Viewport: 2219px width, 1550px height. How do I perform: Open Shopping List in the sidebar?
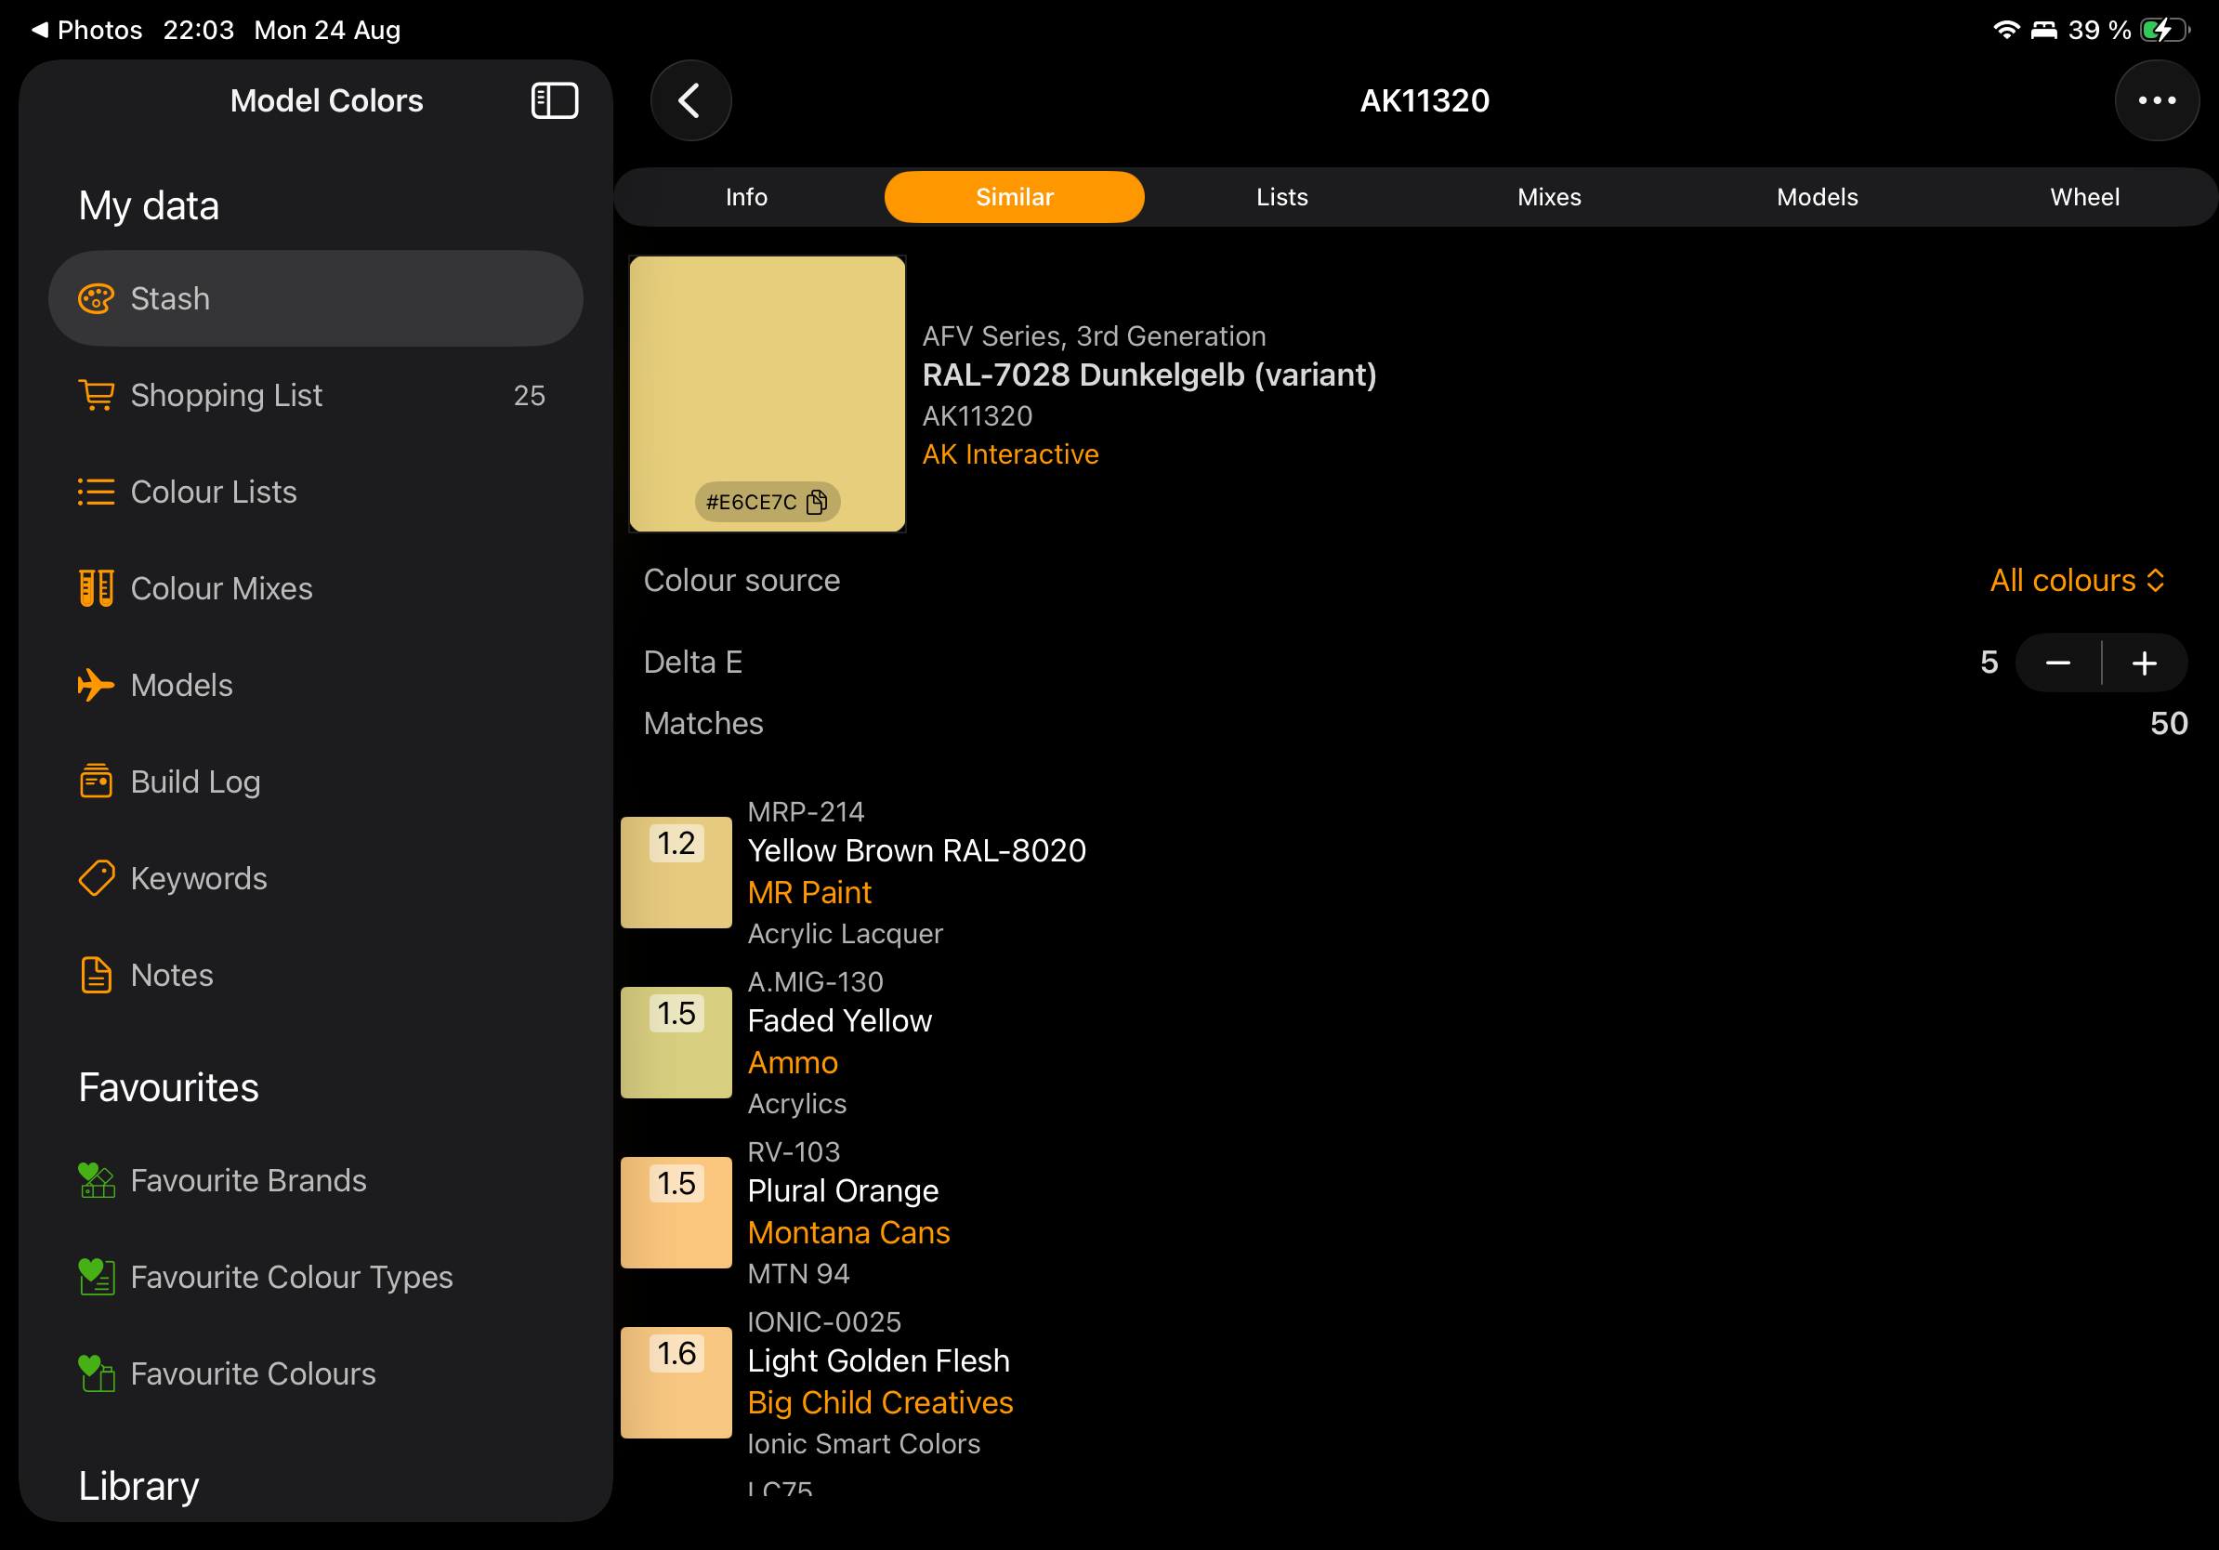[316, 395]
